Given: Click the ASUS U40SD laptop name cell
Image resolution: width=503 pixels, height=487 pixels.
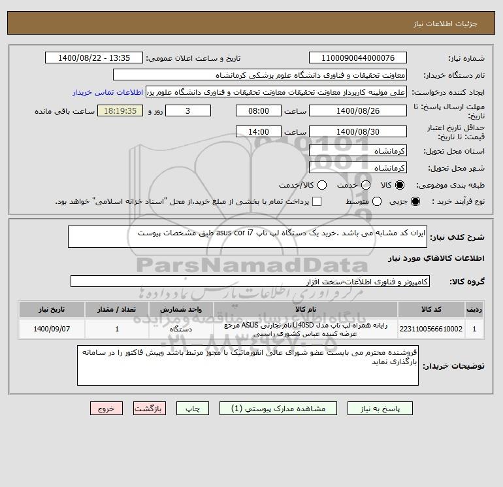Looking at the screenshot, I should click(306, 329).
